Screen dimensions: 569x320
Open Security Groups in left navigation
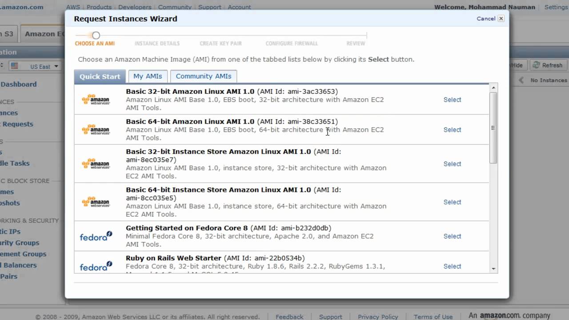coord(20,243)
